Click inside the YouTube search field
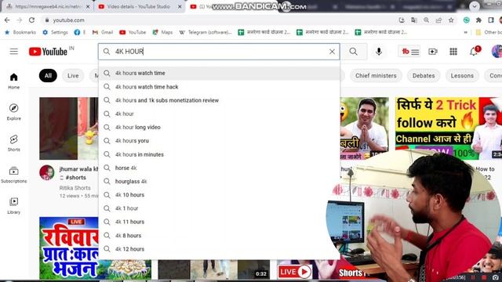The image size is (502, 282). [x=219, y=52]
